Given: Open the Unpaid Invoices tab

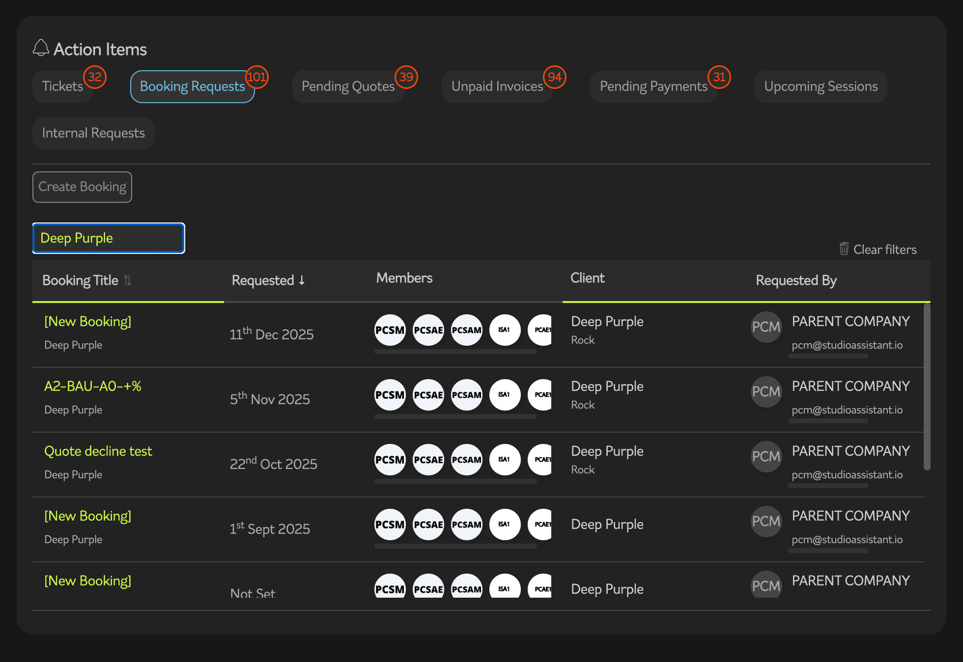Looking at the screenshot, I should click(497, 86).
